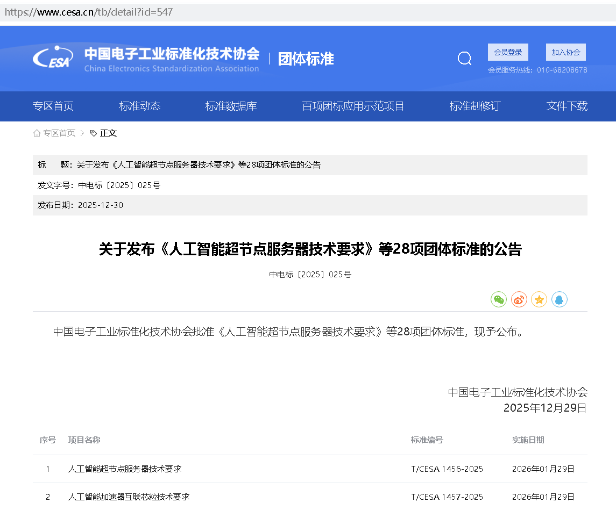Share the article through the QQ penguin icon
Viewport: 616px width, 510px height.
point(560,299)
